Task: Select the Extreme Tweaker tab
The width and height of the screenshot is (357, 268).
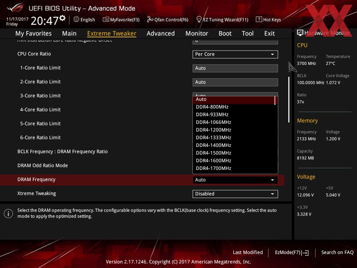Action: pyautogui.click(x=112, y=33)
